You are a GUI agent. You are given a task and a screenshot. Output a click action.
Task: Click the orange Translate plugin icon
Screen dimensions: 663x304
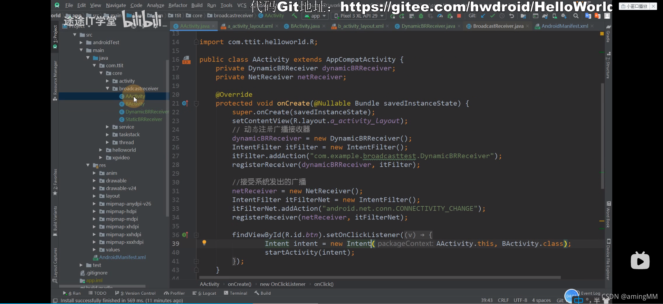(x=597, y=16)
